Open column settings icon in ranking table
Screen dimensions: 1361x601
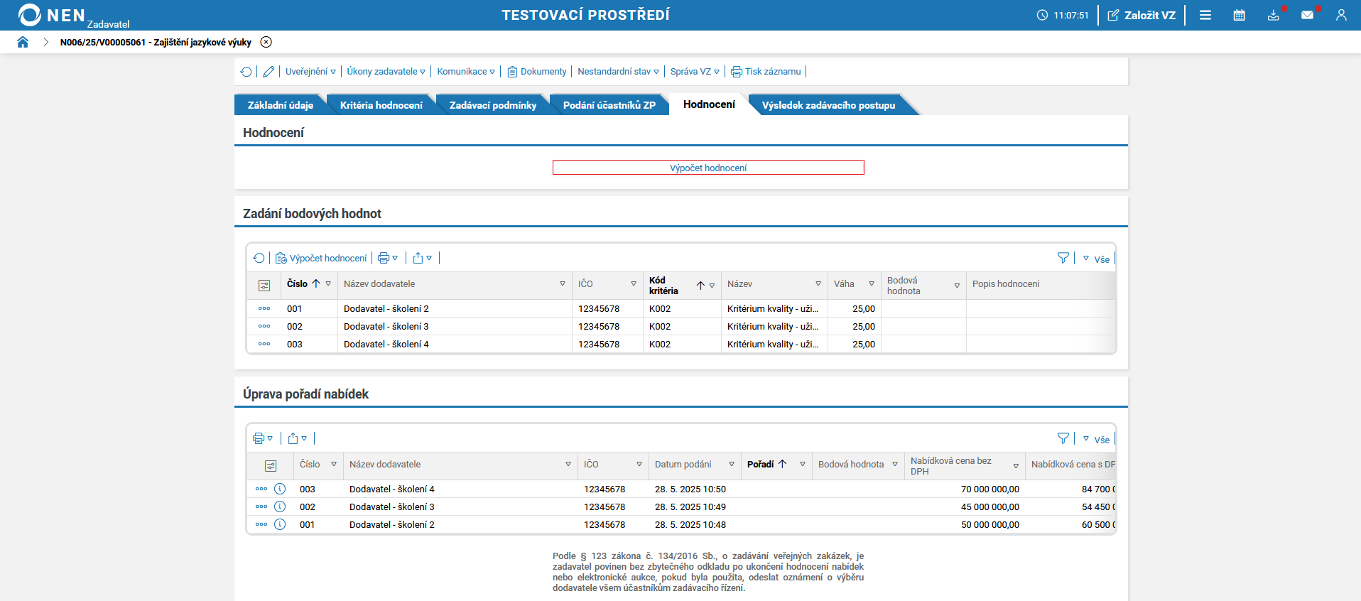tap(271, 466)
